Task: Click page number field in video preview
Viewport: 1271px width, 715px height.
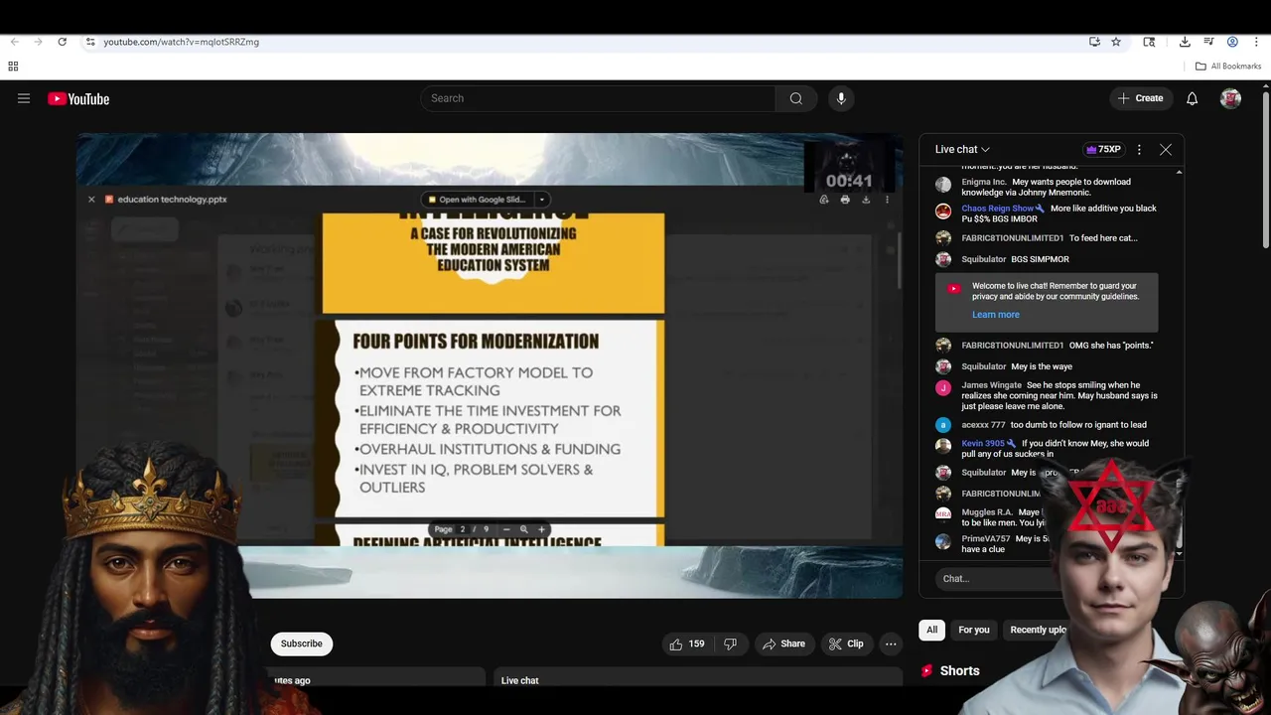Action: point(462,529)
